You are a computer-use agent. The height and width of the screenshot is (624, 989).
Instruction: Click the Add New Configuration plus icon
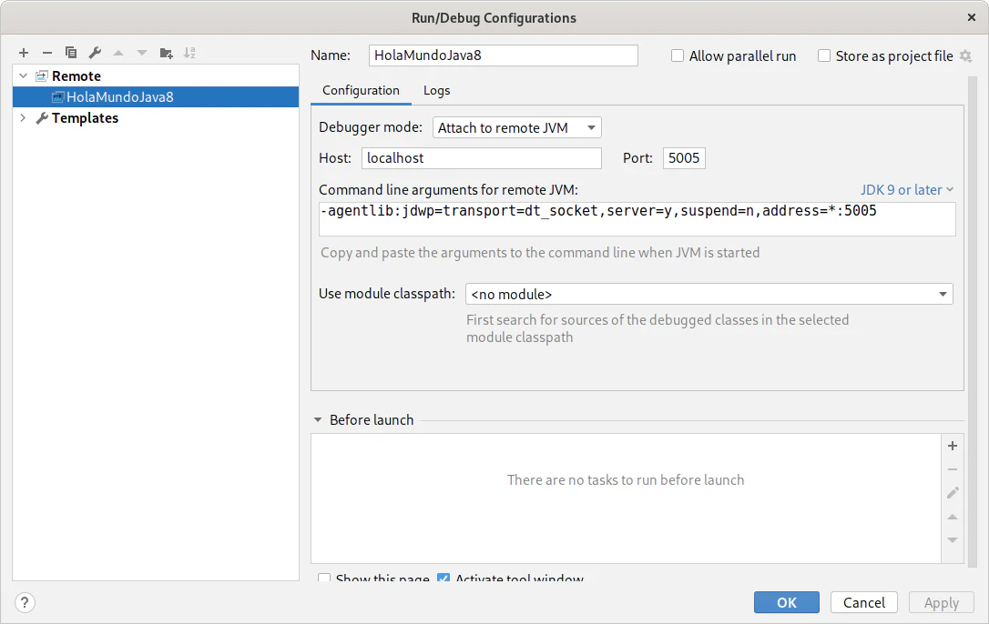(24, 53)
